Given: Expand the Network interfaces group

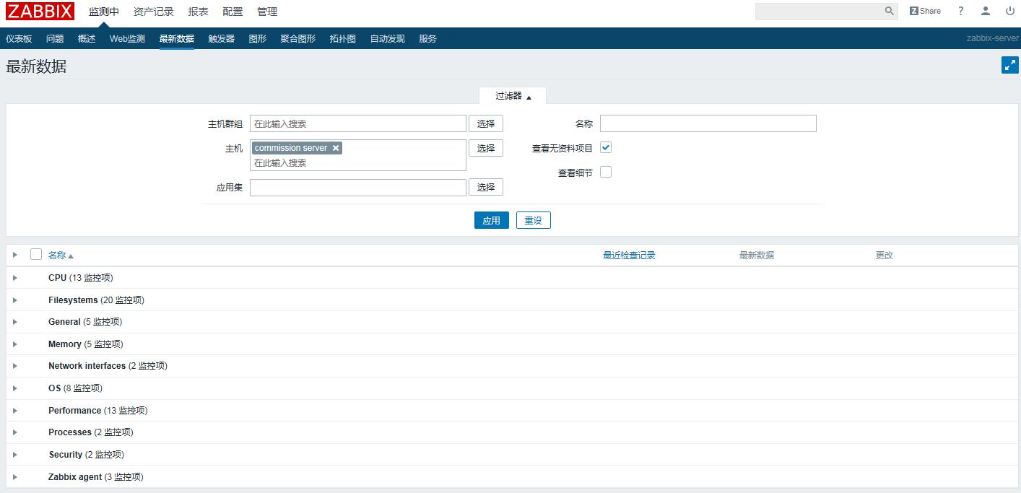Looking at the screenshot, I should (x=14, y=366).
